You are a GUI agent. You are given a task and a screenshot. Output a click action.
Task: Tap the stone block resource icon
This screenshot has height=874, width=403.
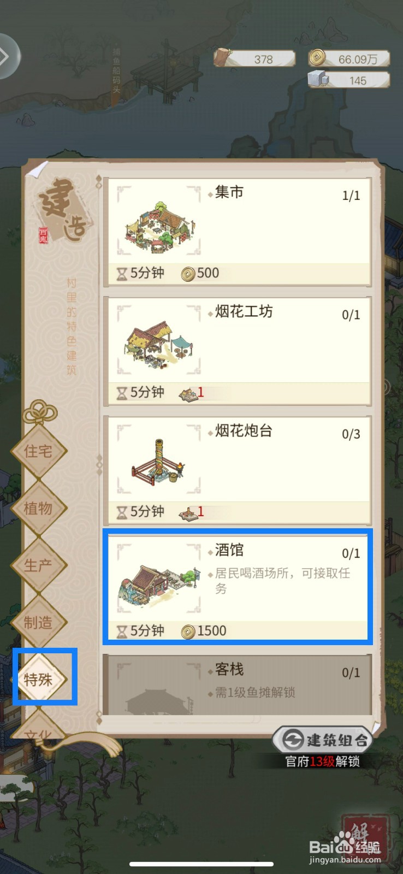pos(318,79)
